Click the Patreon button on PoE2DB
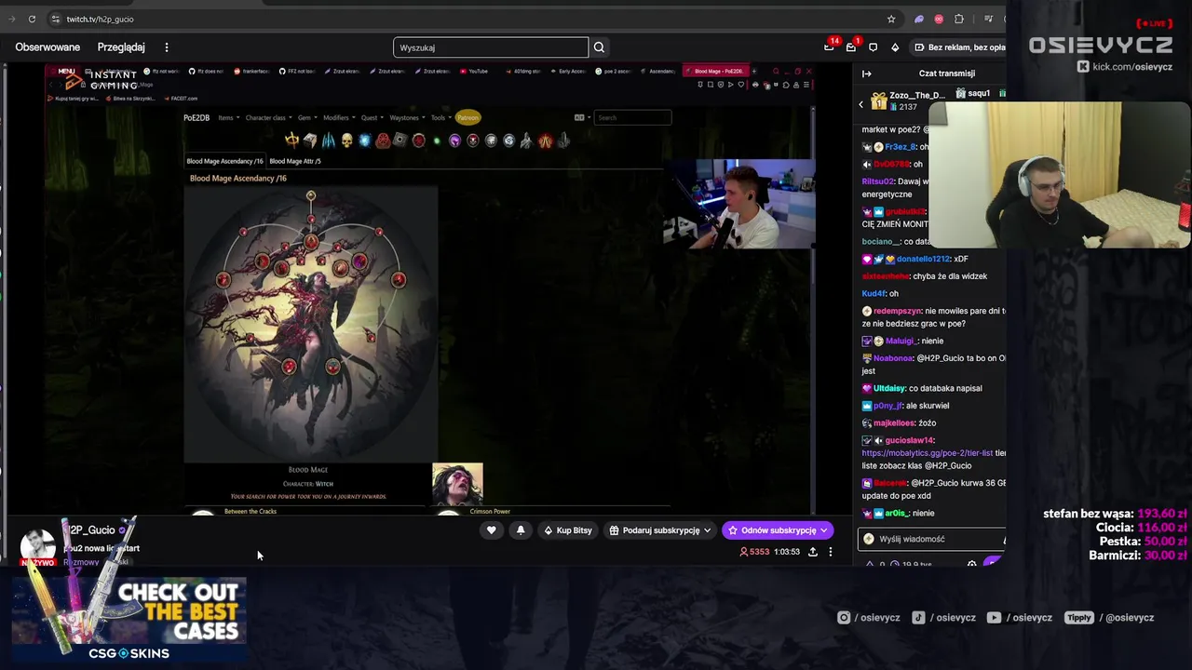Screen dimensions: 1192x670 tap(467, 118)
